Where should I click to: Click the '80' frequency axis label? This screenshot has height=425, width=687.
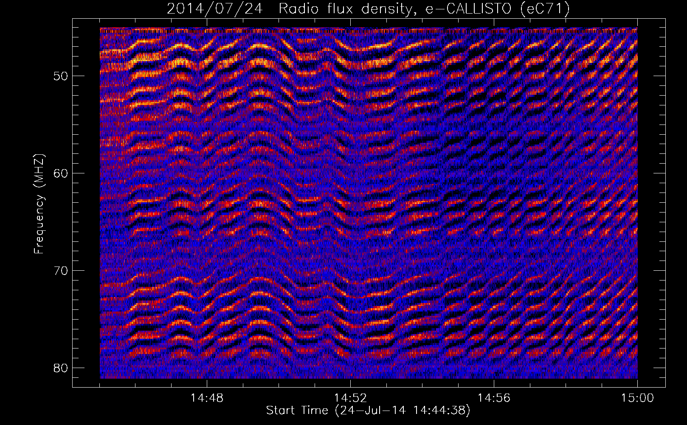[x=61, y=368]
